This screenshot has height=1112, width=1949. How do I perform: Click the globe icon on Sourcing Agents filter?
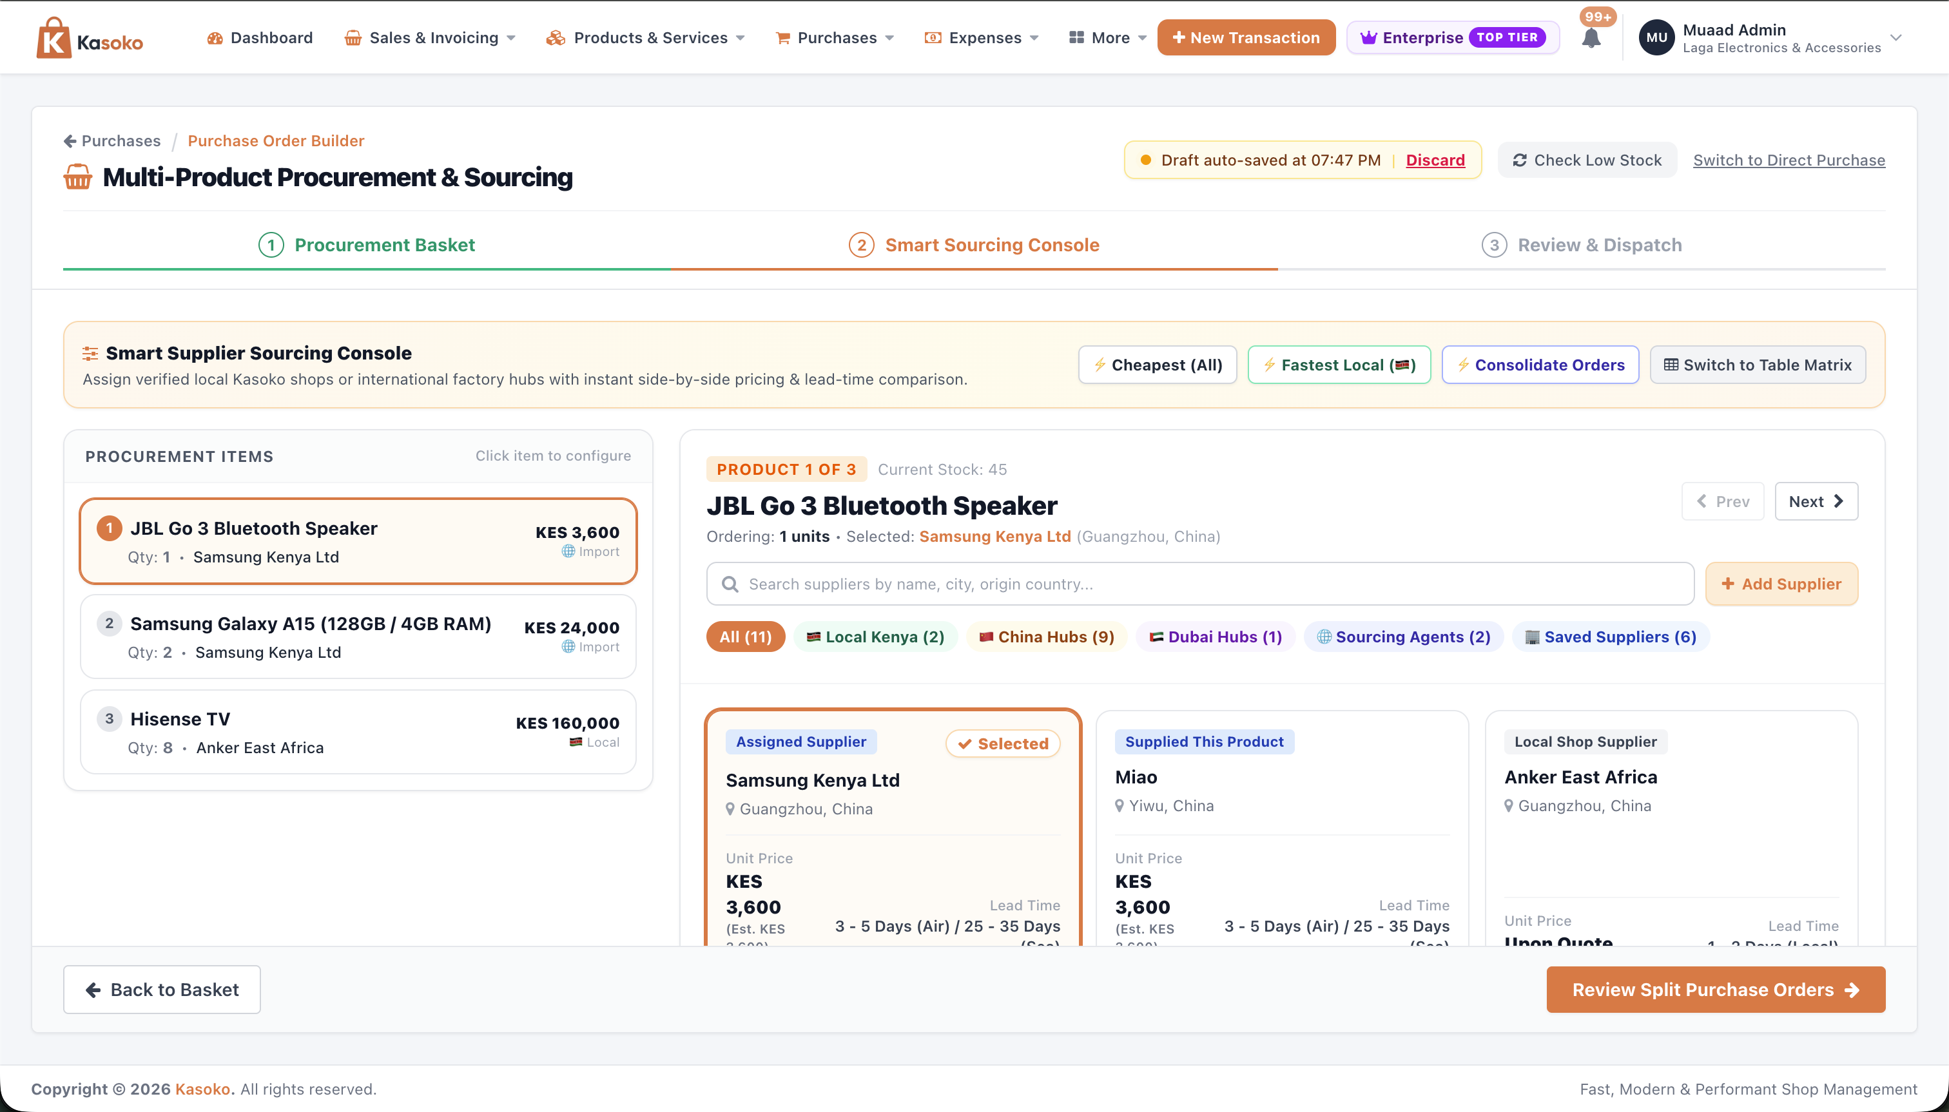[1324, 637]
